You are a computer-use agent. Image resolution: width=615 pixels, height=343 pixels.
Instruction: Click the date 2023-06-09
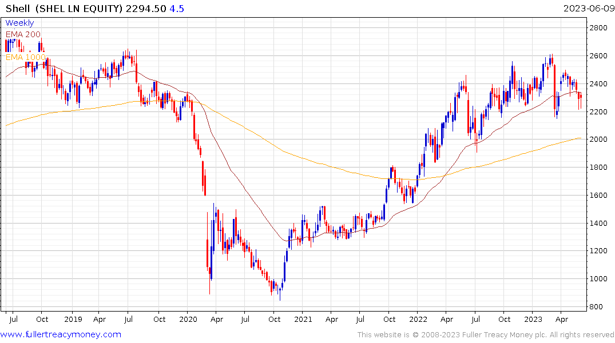(589, 9)
